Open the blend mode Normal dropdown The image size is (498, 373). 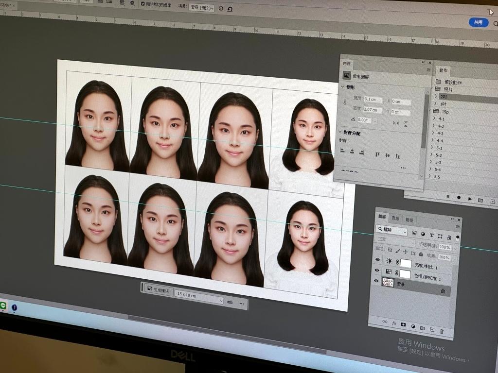(395, 241)
